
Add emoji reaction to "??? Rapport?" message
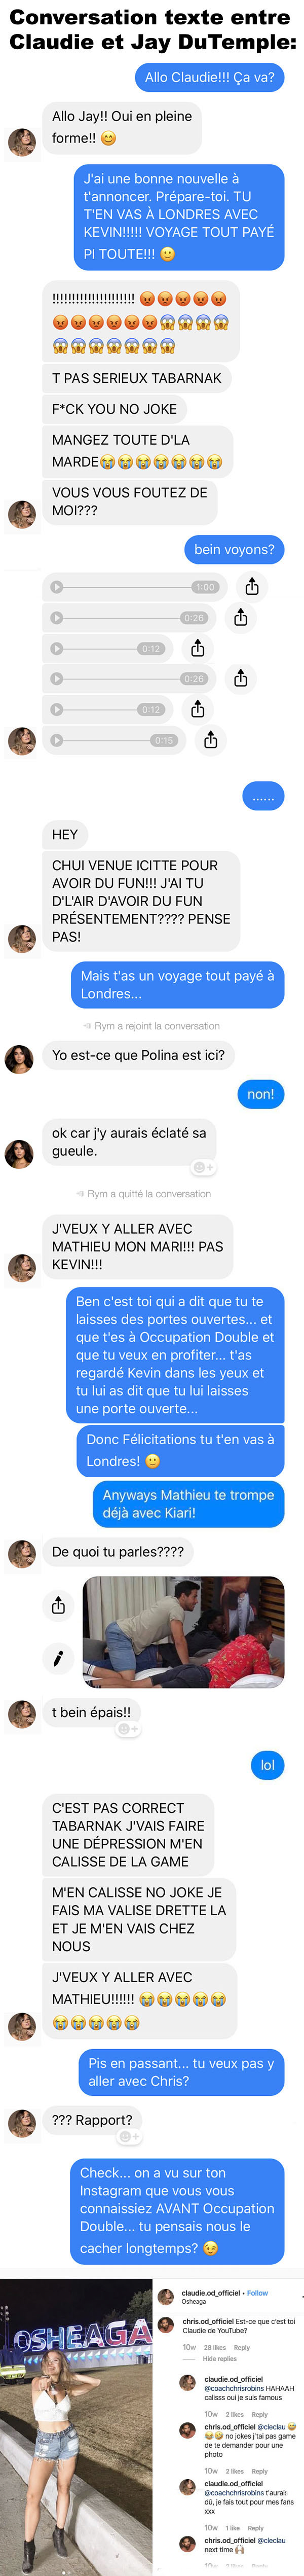point(129,2136)
